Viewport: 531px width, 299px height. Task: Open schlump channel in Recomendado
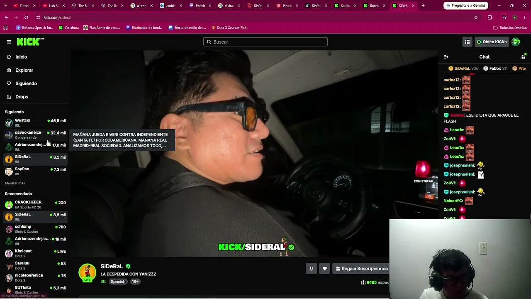click(35, 229)
